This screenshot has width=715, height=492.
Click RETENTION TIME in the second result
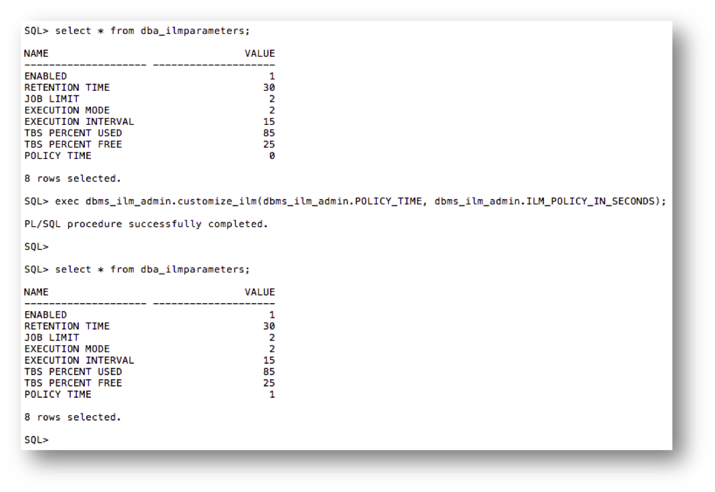pyautogui.click(x=67, y=326)
